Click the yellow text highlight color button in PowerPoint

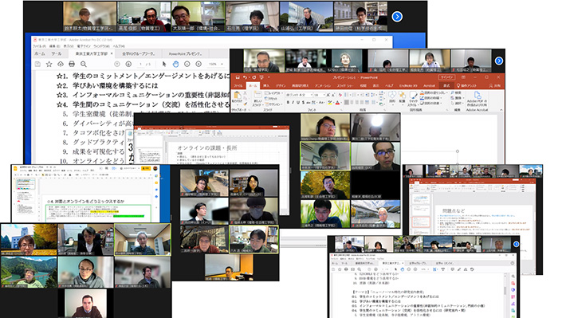coord(330,103)
